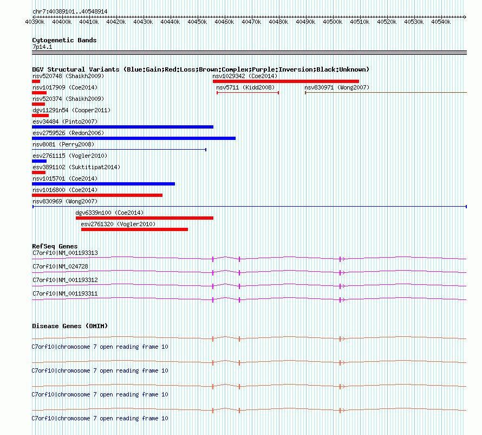Click the nsv5711 thin red span line
This screenshot has width=482, height=435.
coord(247,93)
